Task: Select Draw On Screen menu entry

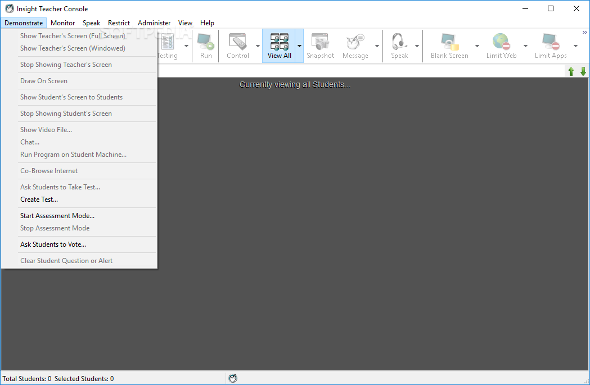Action: point(79,81)
